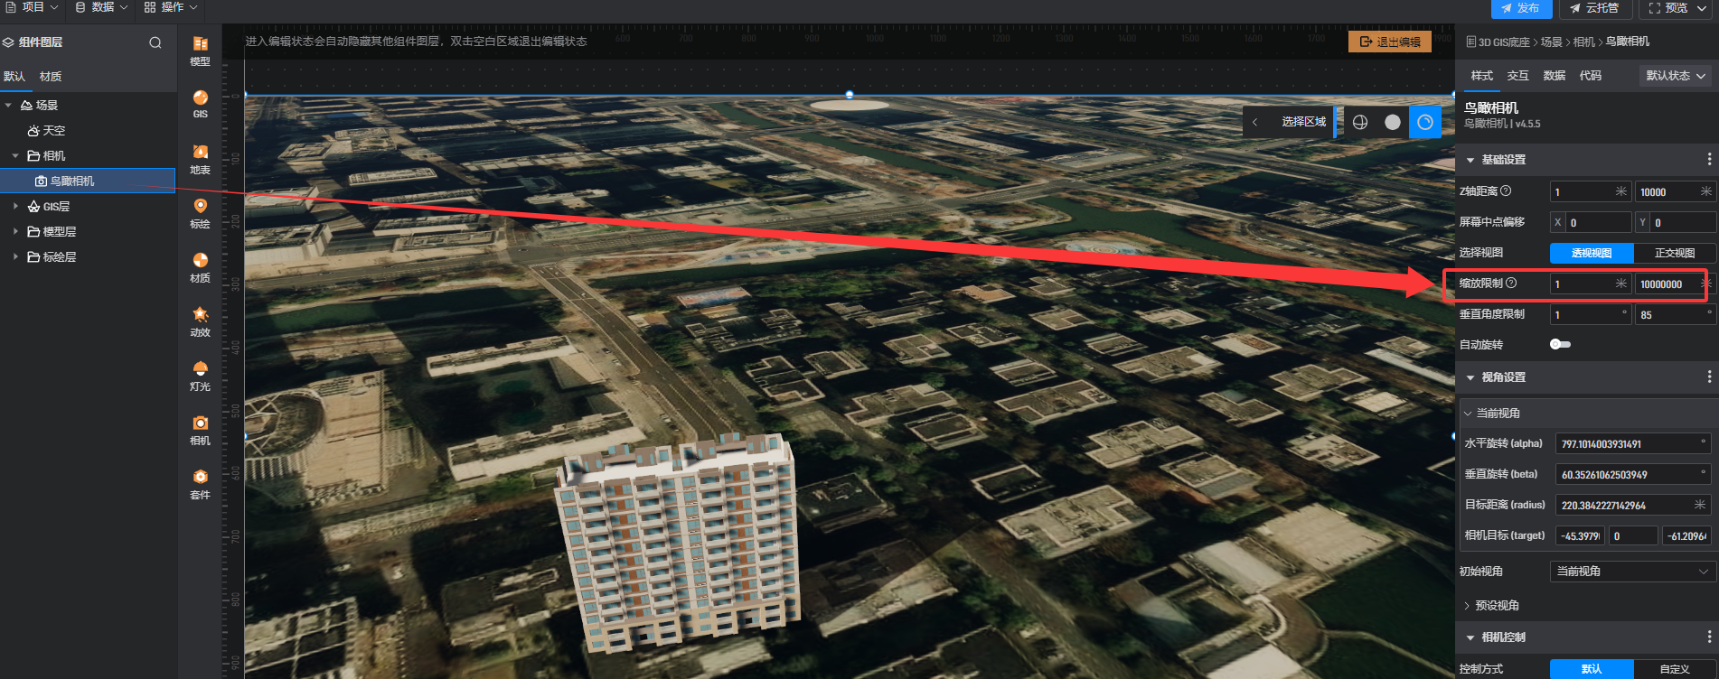
Task: Select the 标绘 marker icon
Action: (200, 213)
